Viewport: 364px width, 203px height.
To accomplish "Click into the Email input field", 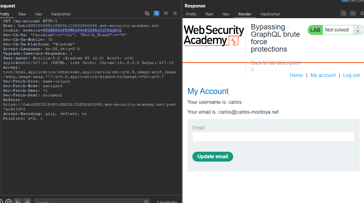I will coord(273,137).
